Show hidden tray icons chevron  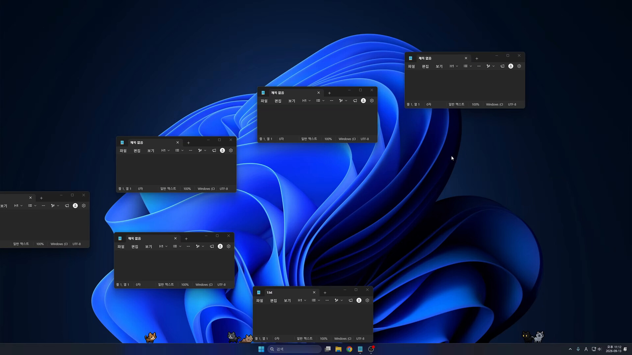[x=570, y=349]
